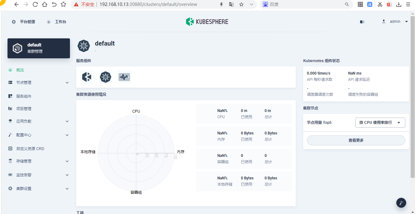Viewport: 415px width, 214px height.
Task: Open browser home page icon
Action: click(x=45, y=4)
